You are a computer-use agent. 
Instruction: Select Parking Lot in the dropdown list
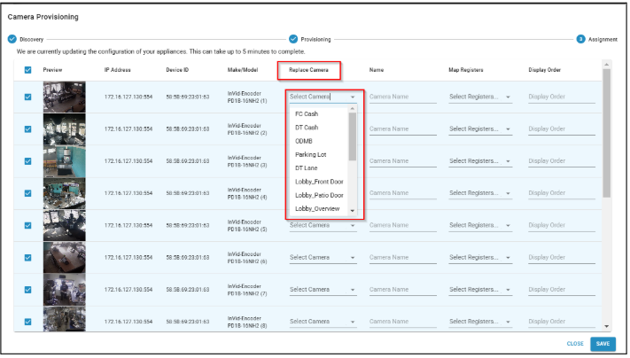tap(311, 154)
